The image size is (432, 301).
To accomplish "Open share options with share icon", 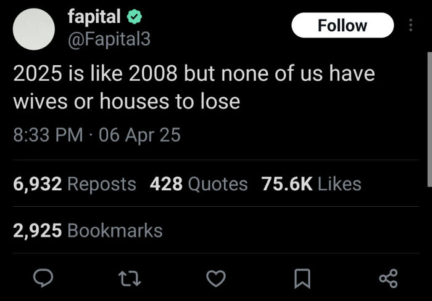I will 388,279.
